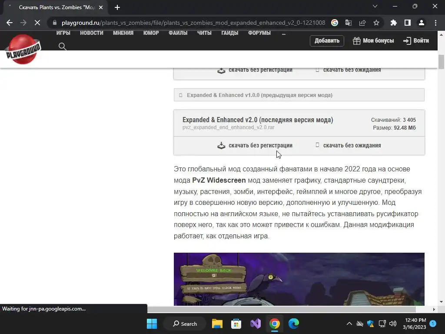Click the Войти login button
Image resolution: width=445 pixels, height=334 pixels.
(x=416, y=40)
